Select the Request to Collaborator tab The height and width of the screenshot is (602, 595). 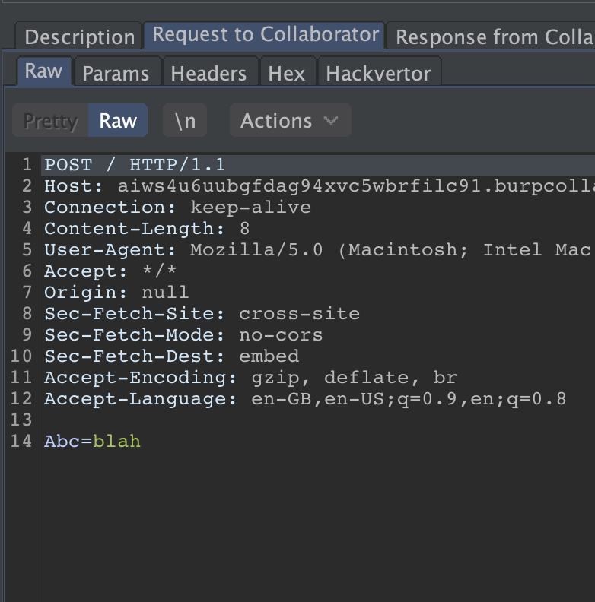266,35
